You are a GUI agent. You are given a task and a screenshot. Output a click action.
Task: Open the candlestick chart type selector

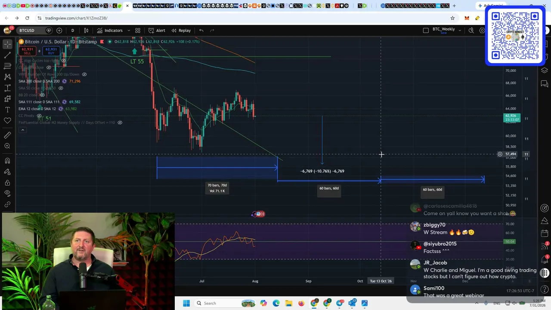(86, 31)
